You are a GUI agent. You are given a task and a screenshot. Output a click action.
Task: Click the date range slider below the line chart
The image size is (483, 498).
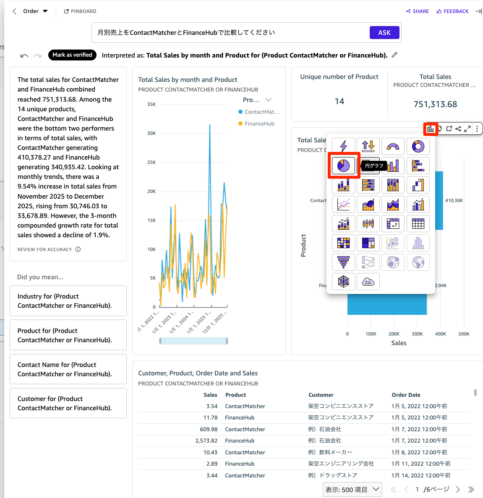pyautogui.click(x=193, y=341)
